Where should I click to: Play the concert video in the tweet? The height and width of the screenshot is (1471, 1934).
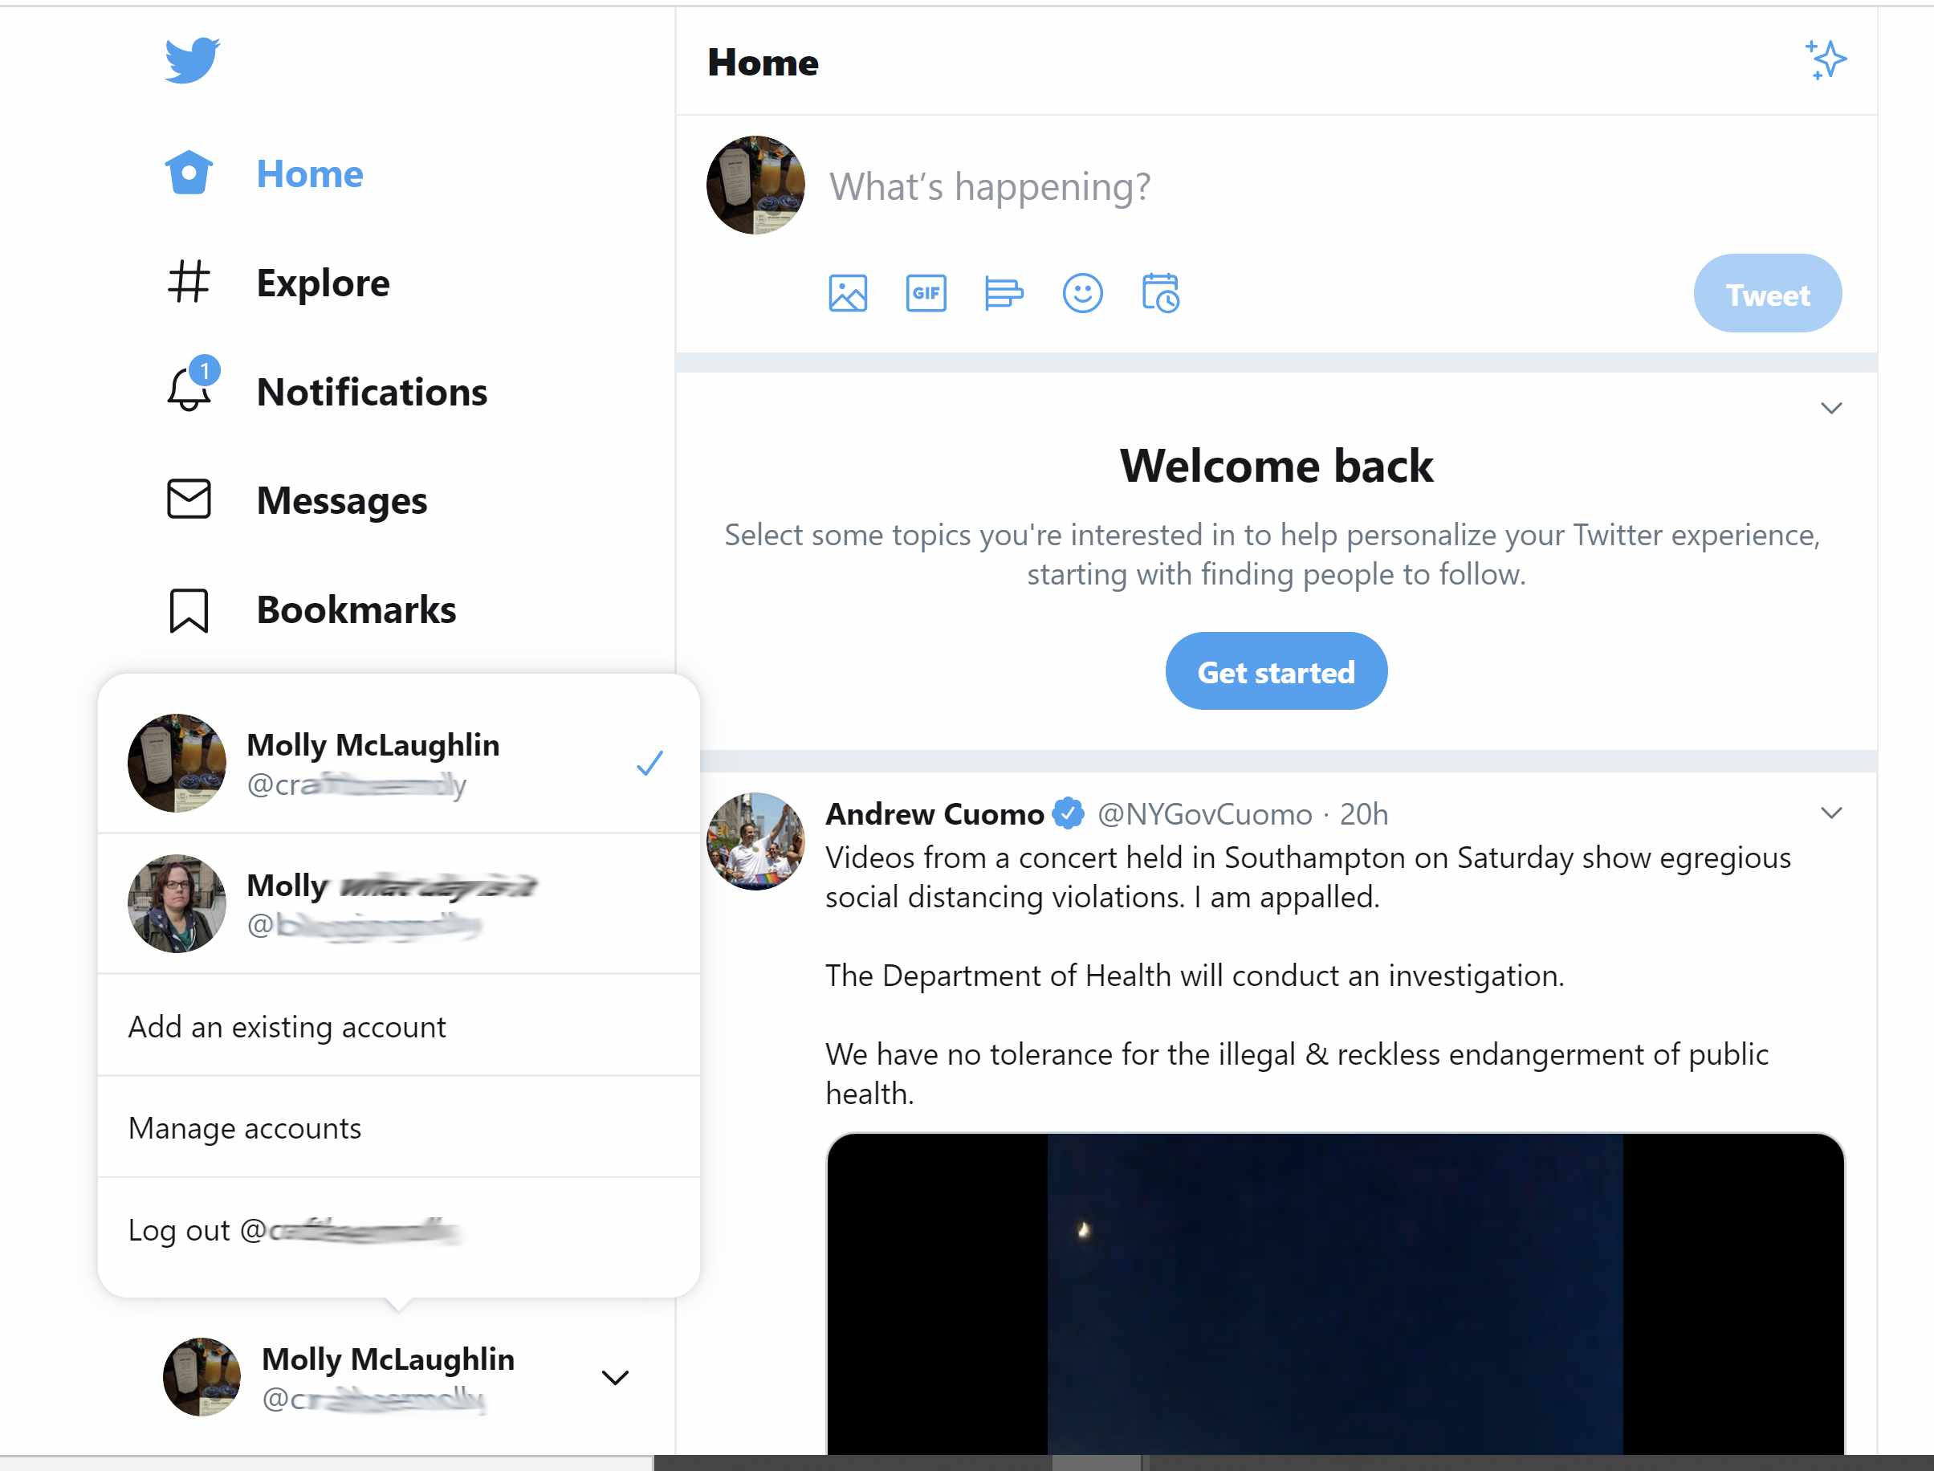(1335, 1294)
